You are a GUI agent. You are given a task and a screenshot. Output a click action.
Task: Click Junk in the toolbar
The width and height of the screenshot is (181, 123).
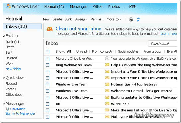coord(68,19)
